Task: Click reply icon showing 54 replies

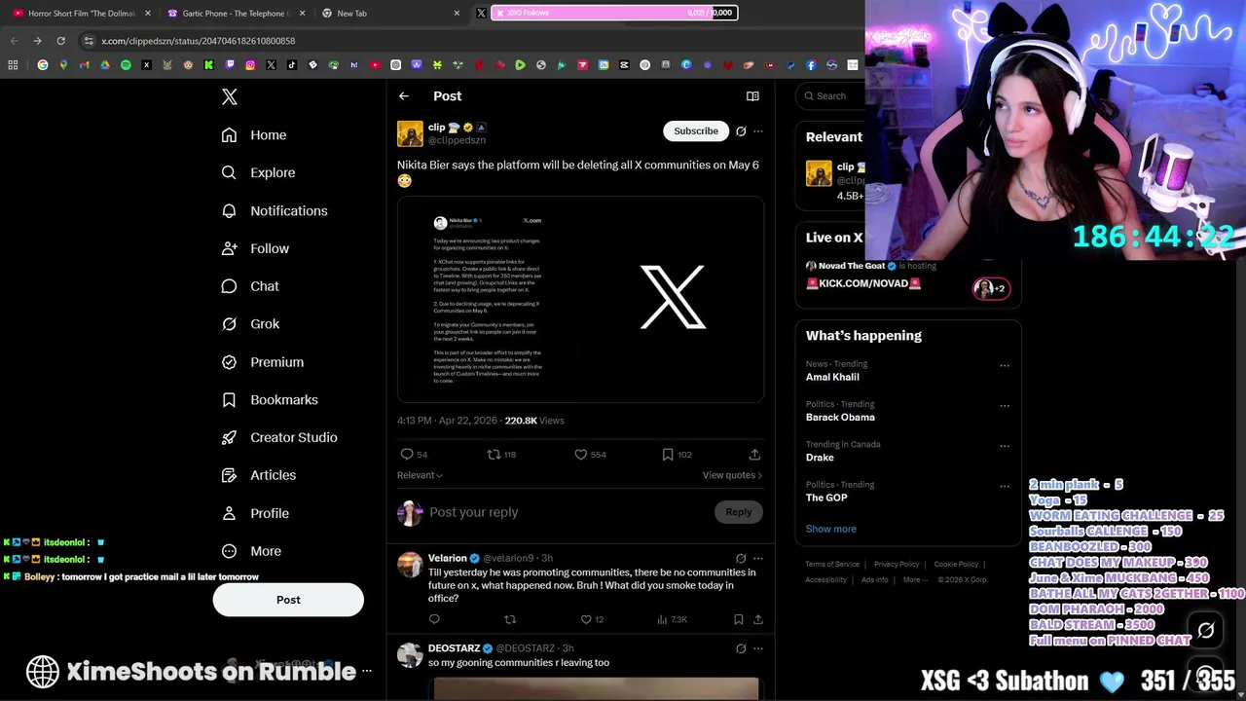Action: click(407, 455)
